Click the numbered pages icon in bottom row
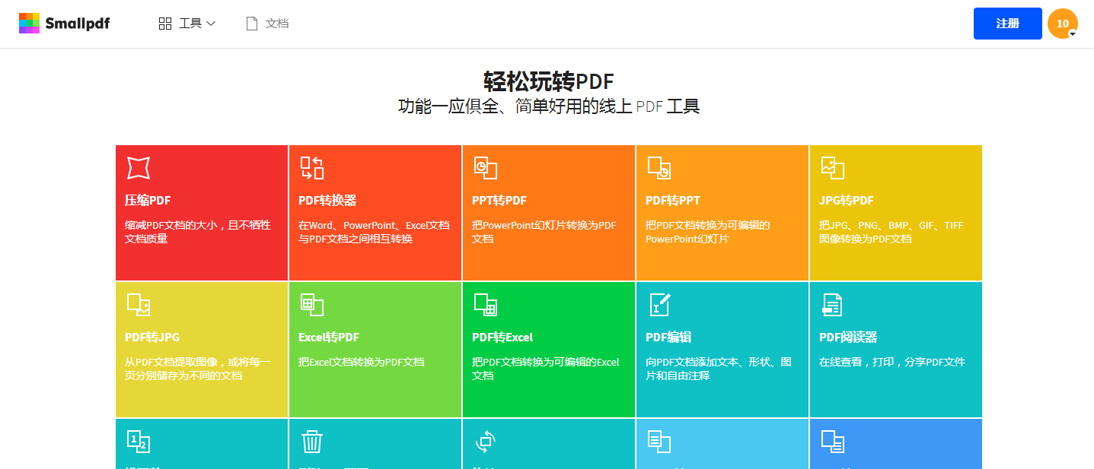 [x=138, y=441]
